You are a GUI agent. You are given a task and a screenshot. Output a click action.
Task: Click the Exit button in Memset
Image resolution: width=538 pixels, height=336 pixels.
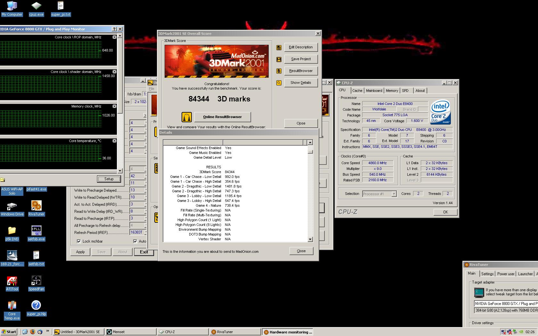coord(144,252)
